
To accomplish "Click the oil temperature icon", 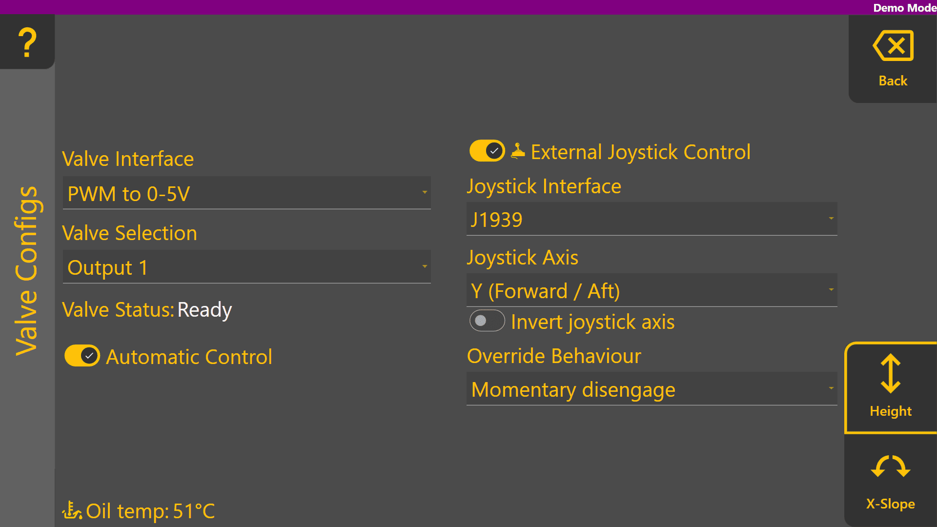I will [72, 511].
